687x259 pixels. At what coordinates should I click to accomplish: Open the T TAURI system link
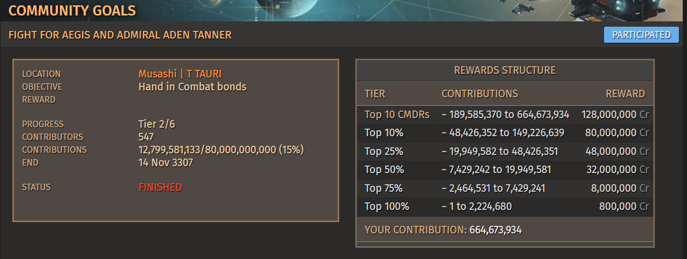[204, 74]
